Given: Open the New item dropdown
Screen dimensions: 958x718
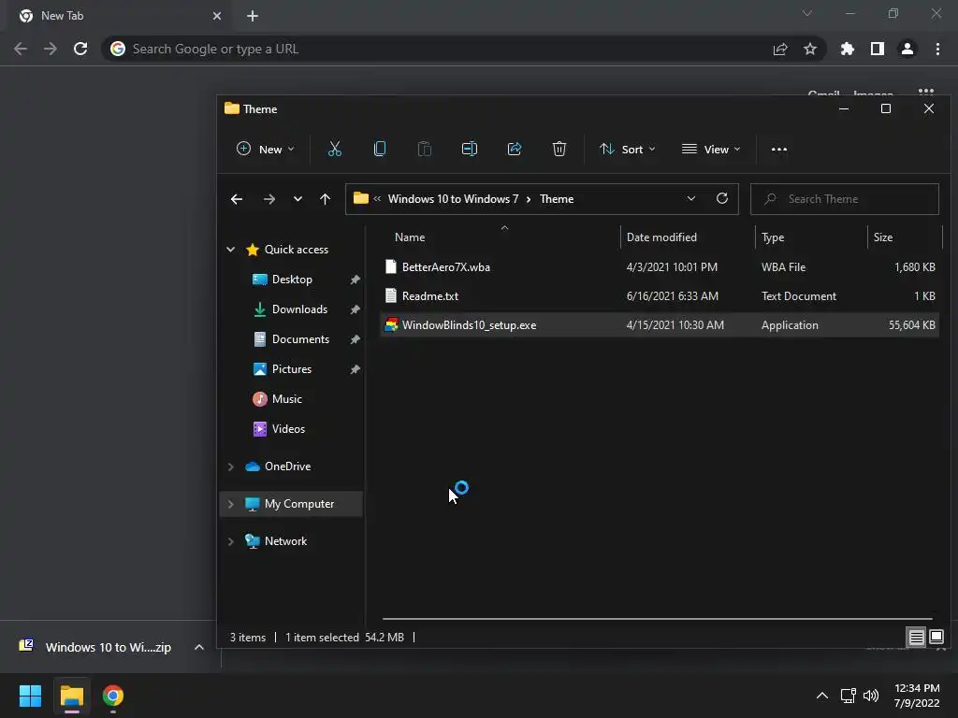Looking at the screenshot, I should coord(265,149).
